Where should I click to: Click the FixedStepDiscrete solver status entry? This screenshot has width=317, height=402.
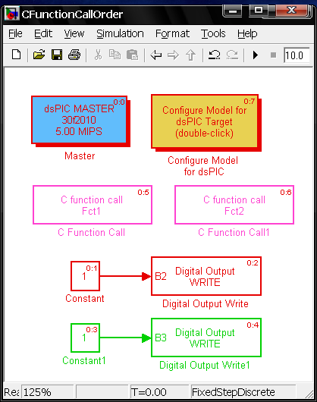pyautogui.click(x=243, y=392)
